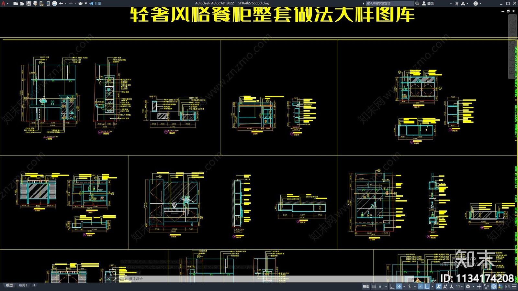Undo the last action
This screenshot has height=291, width=518.
[x=61, y=3]
